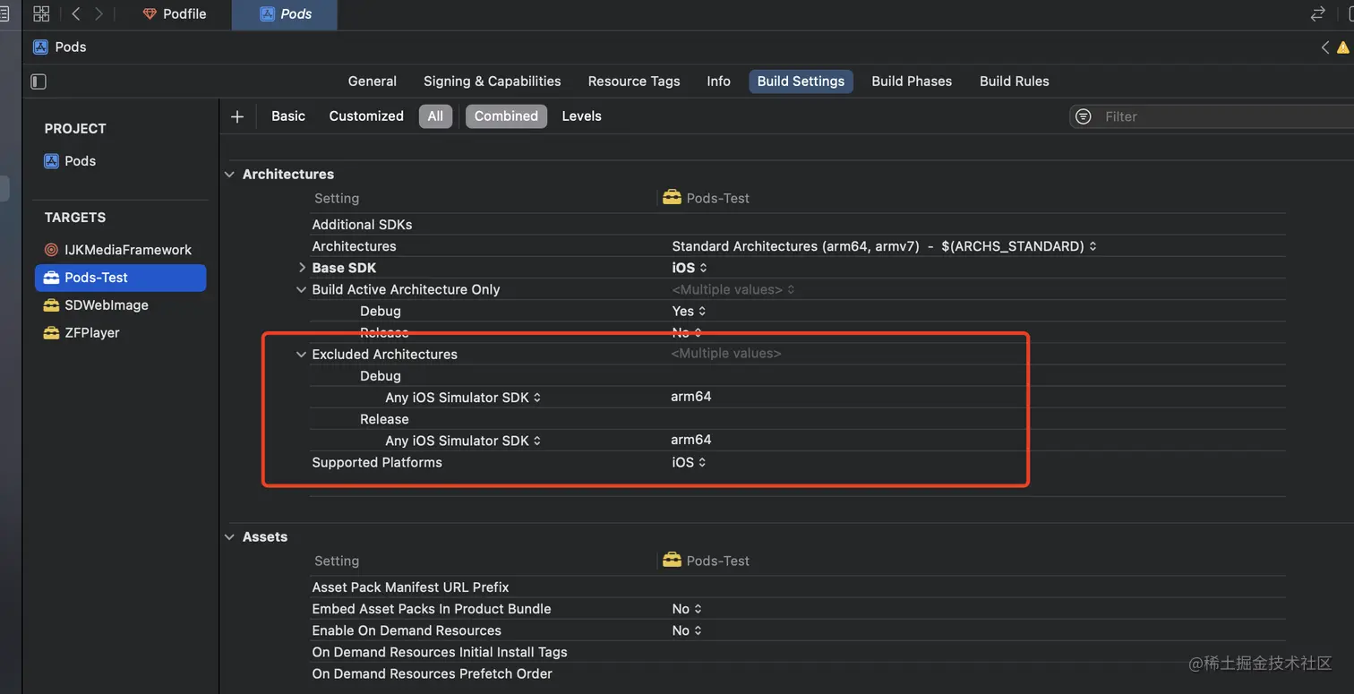This screenshot has width=1354, height=694.
Task: Click the Pods project icon in the breadcrumb bar
Action: click(40, 47)
